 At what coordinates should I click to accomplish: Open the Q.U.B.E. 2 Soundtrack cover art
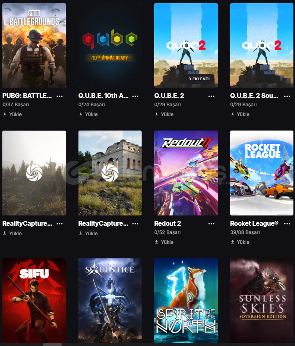point(262,45)
